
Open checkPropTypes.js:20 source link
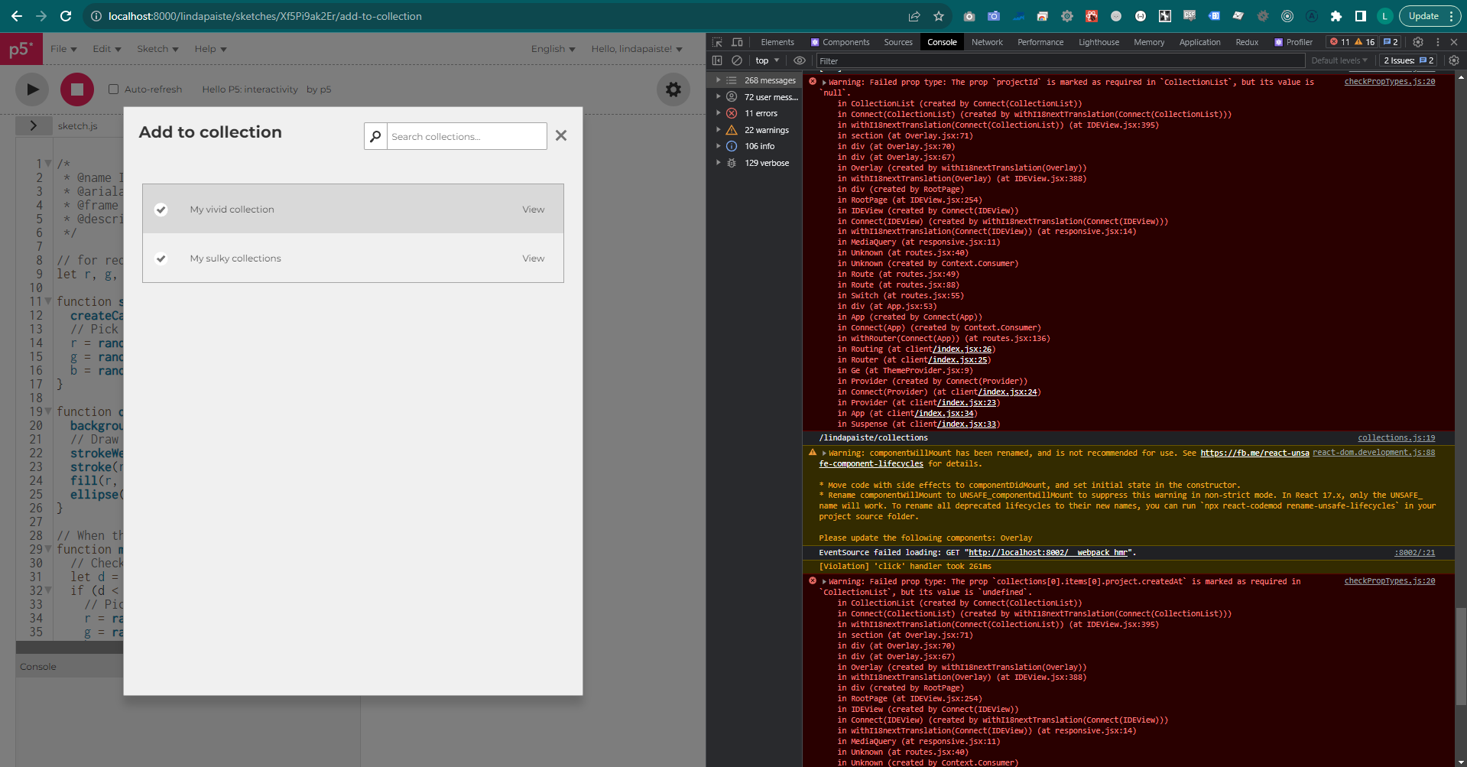1389,81
